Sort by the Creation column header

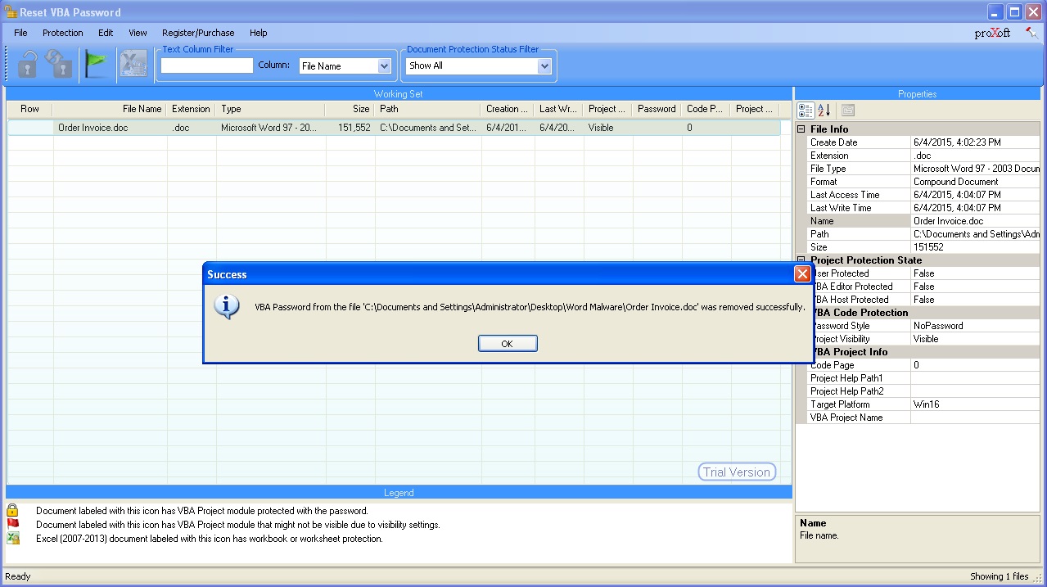tap(508, 109)
